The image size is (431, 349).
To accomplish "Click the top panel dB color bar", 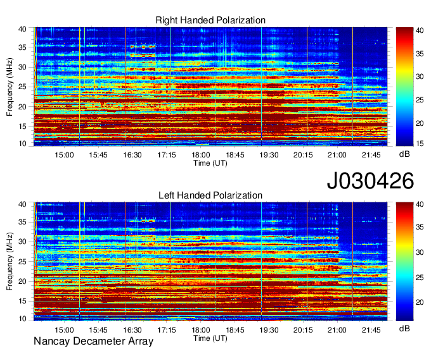I will pos(404,87).
